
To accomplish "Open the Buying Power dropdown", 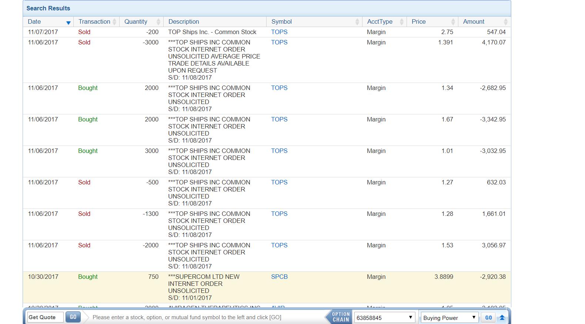I will 449,318.
